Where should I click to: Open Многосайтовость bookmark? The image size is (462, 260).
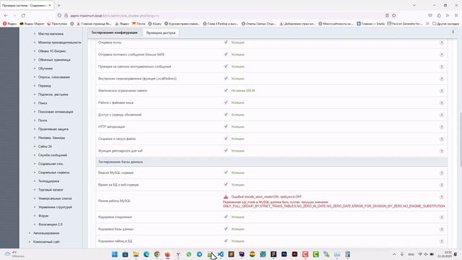tap(336, 24)
